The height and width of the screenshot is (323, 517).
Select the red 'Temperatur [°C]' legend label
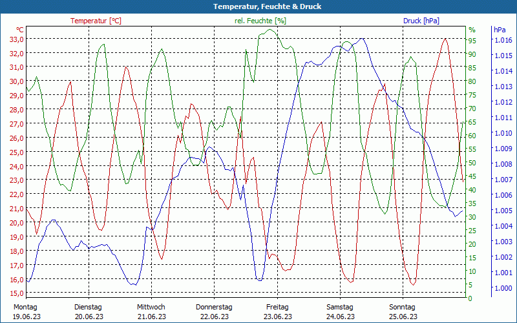point(96,21)
